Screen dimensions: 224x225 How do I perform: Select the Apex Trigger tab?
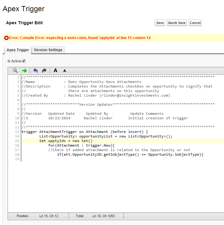click(18, 50)
